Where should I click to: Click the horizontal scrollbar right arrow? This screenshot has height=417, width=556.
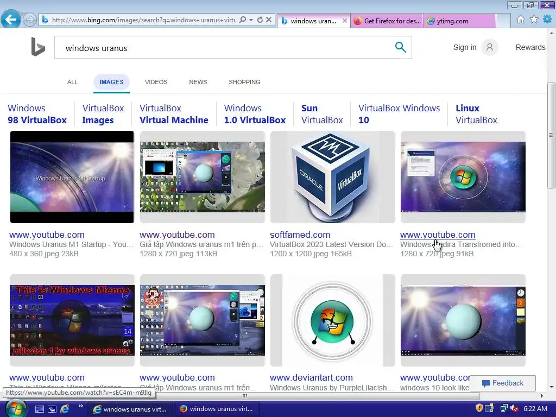[x=542, y=396]
